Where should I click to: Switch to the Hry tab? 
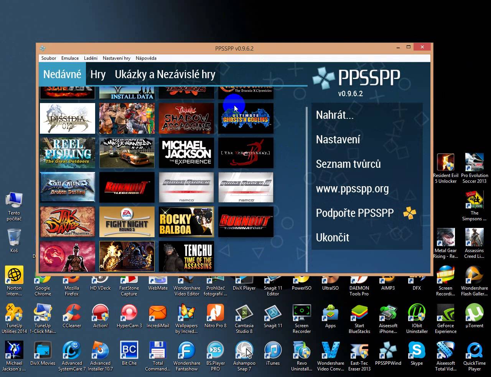click(98, 74)
